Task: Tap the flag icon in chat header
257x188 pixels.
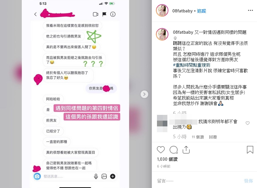Action: coord(104,14)
